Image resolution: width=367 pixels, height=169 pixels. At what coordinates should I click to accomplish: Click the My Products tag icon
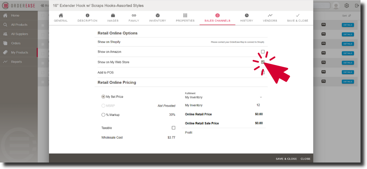pos(5,52)
